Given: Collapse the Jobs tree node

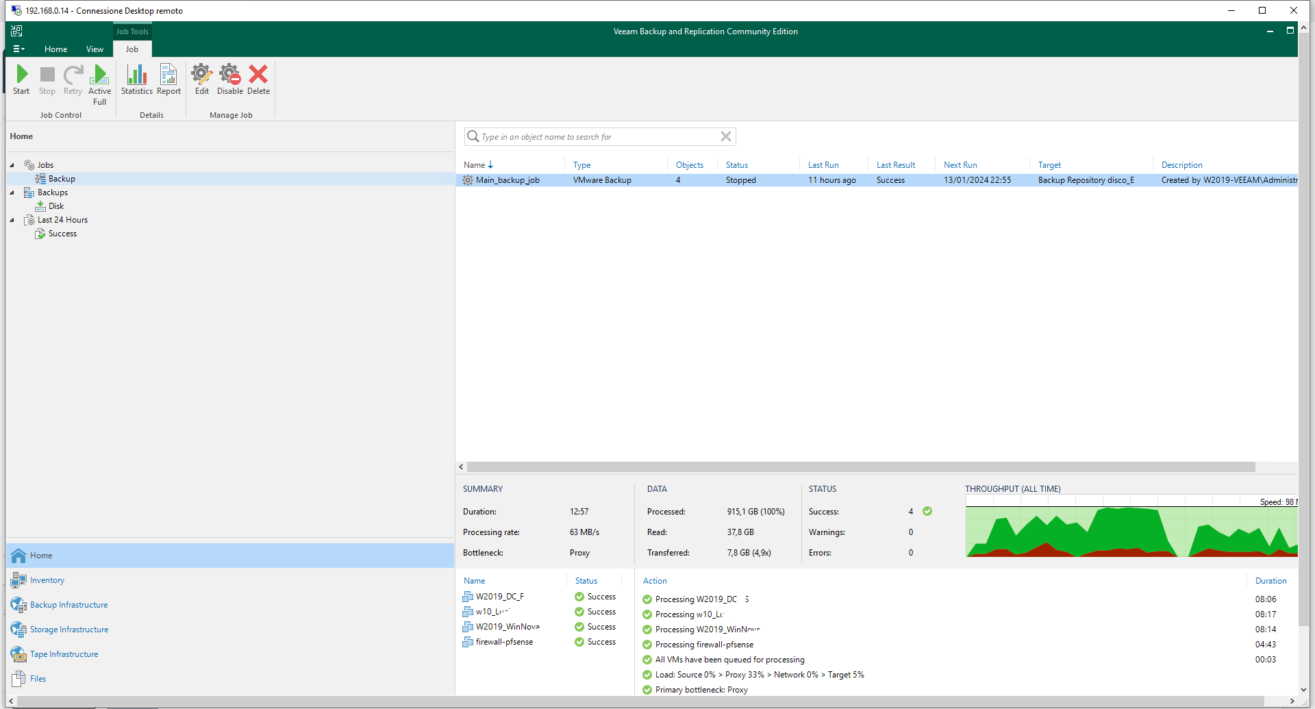Looking at the screenshot, I should (x=12, y=165).
